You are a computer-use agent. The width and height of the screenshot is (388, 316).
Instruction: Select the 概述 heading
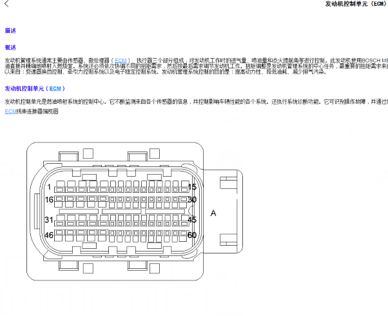tap(10, 47)
